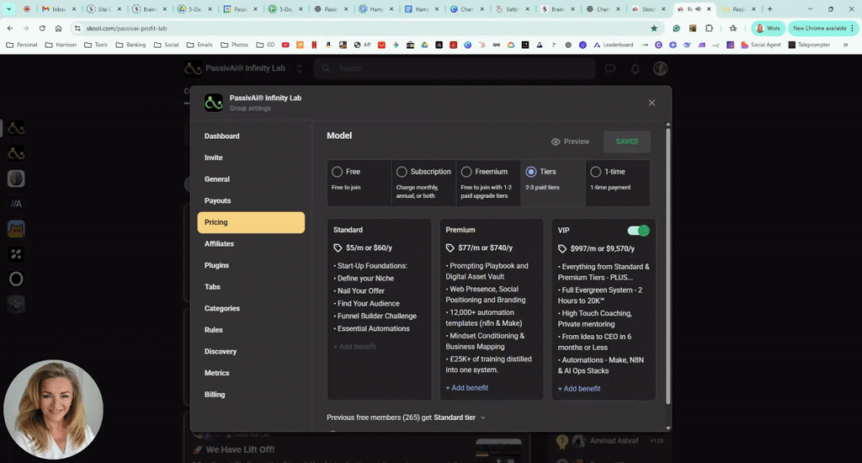Viewport: 862px width, 463px height.
Task: Open chat messages icon in top bar
Action: (x=609, y=69)
